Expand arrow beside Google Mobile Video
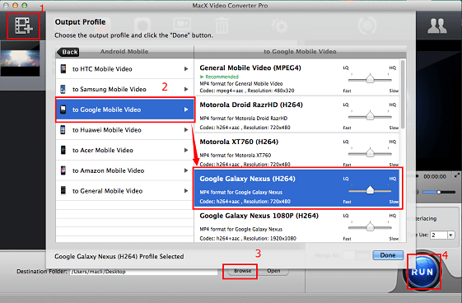The width and height of the screenshot is (462, 303). point(186,110)
